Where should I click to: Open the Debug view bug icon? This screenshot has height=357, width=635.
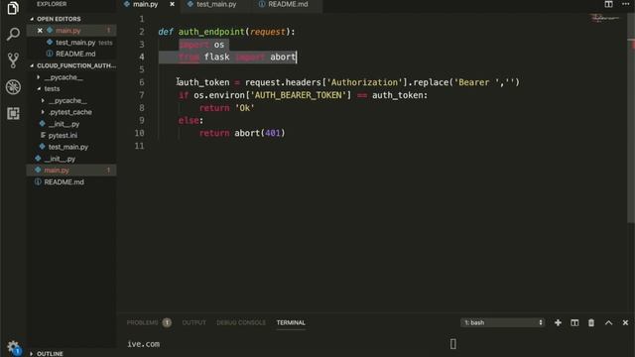click(13, 86)
